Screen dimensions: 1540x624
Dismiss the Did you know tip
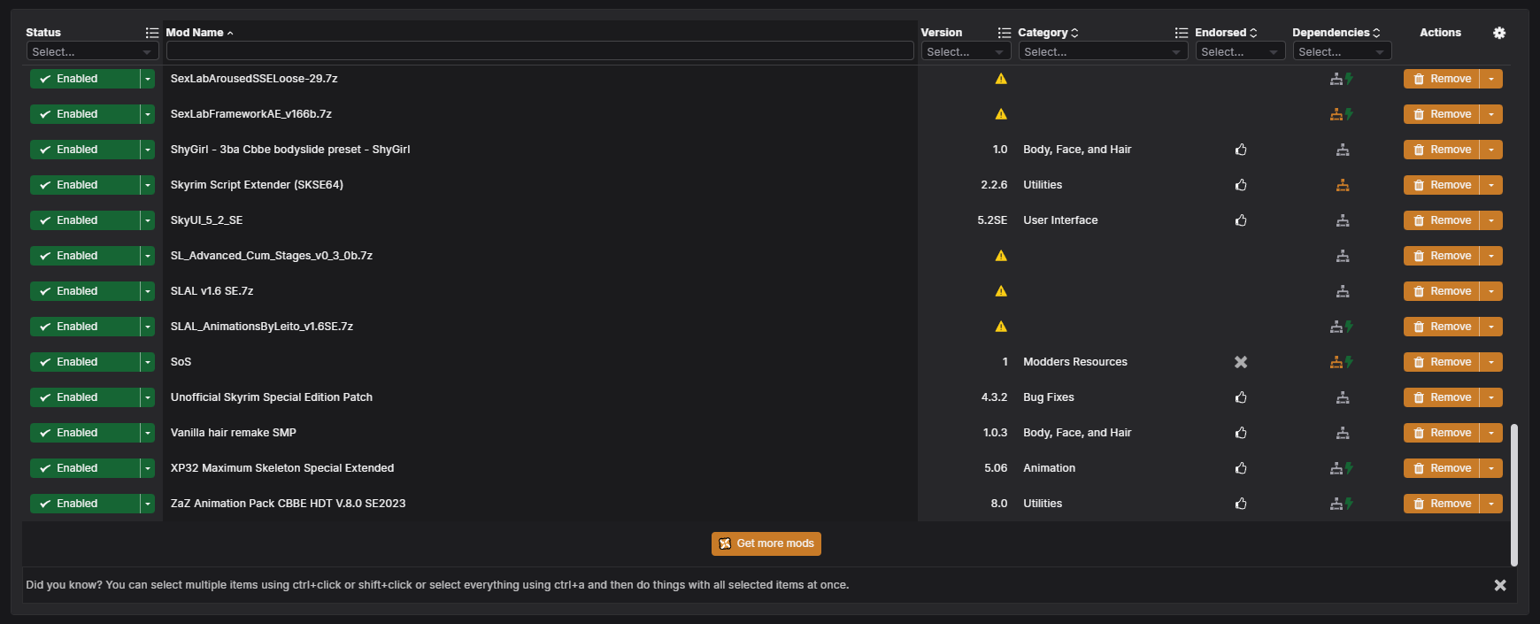1500,585
